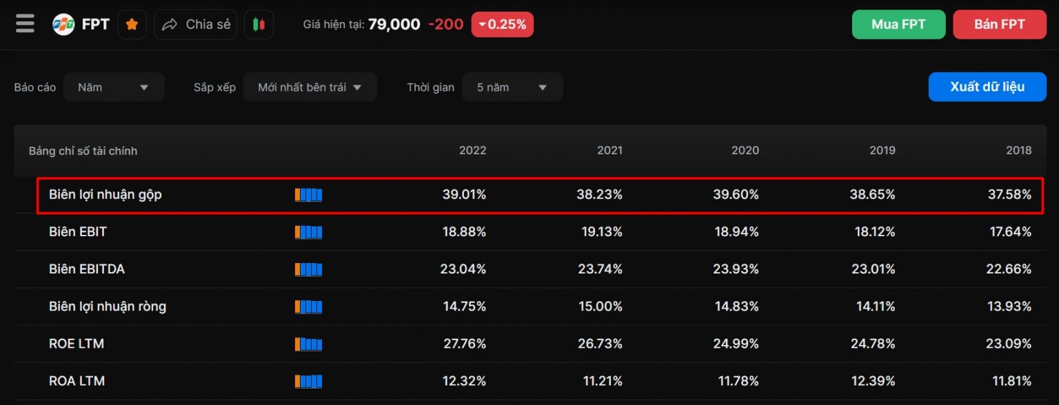This screenshot has height=405, width=1059.
Task: Open the ROE LTM chart icon
Action: pos(308,344)
